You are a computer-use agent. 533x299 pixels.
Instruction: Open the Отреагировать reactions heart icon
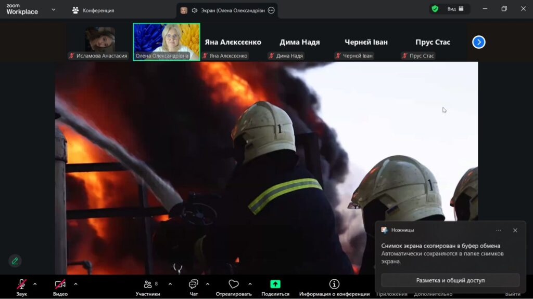[x=234, y=284]
